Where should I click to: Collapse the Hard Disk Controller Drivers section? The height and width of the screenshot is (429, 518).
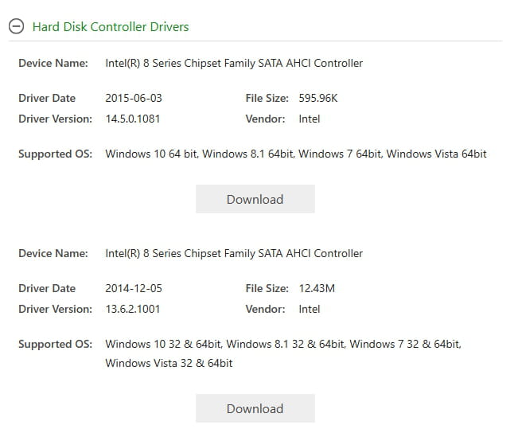pos(16,26)
